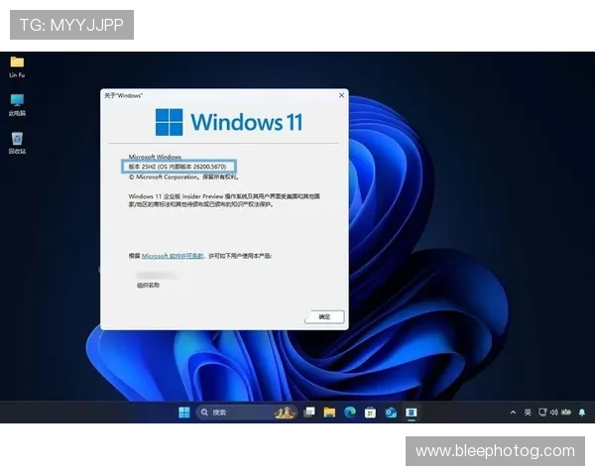
Task: Click the 确定 (OK) button
Action: tap(324, 316)
